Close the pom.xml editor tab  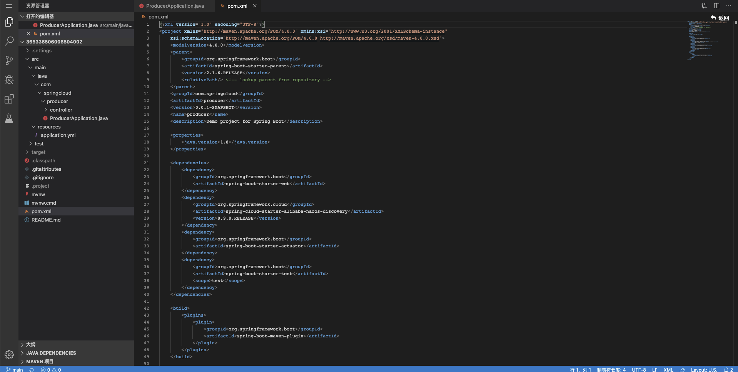(x=255, y=6)
